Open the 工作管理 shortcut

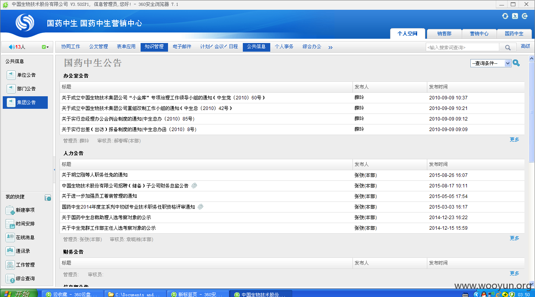coord(20,265)
